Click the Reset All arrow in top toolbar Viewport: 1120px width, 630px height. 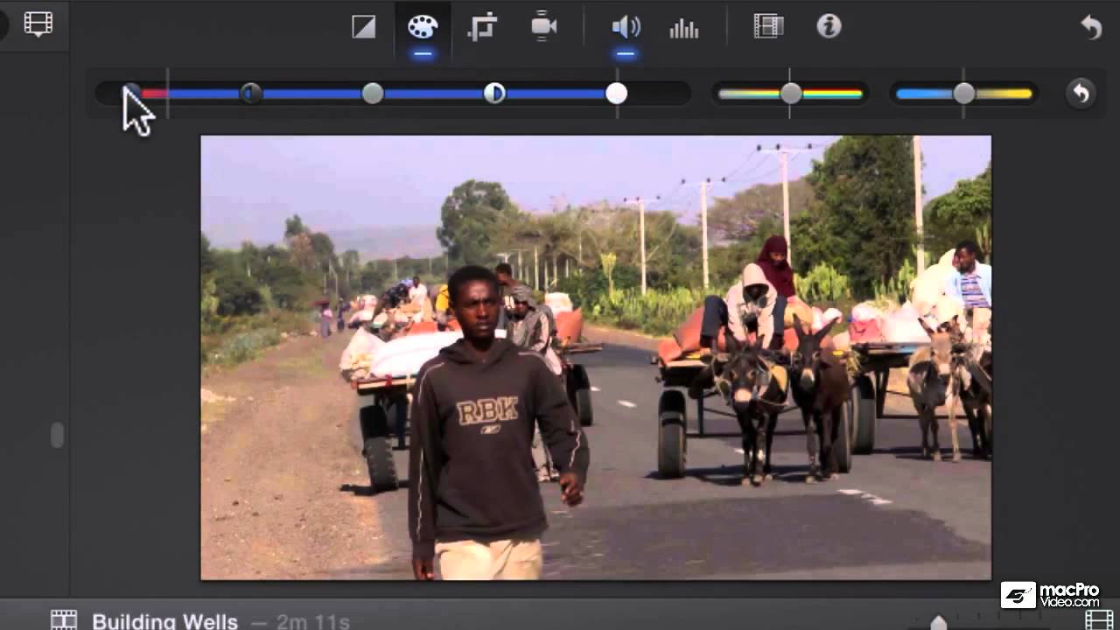1090,27
